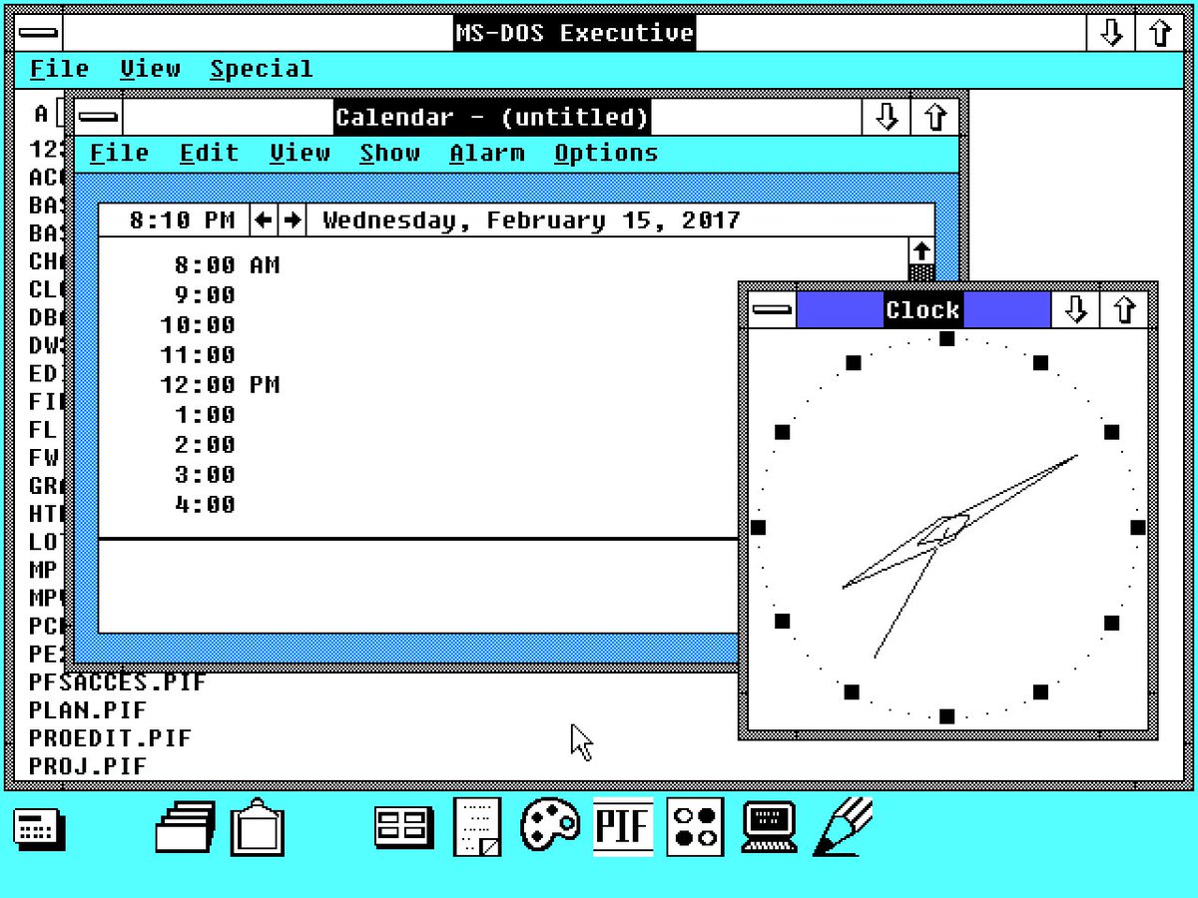This screenshot has height=898, width=1198.
Task: Click the Calendar - (untitled) title bar
Action: pos(492,118)
